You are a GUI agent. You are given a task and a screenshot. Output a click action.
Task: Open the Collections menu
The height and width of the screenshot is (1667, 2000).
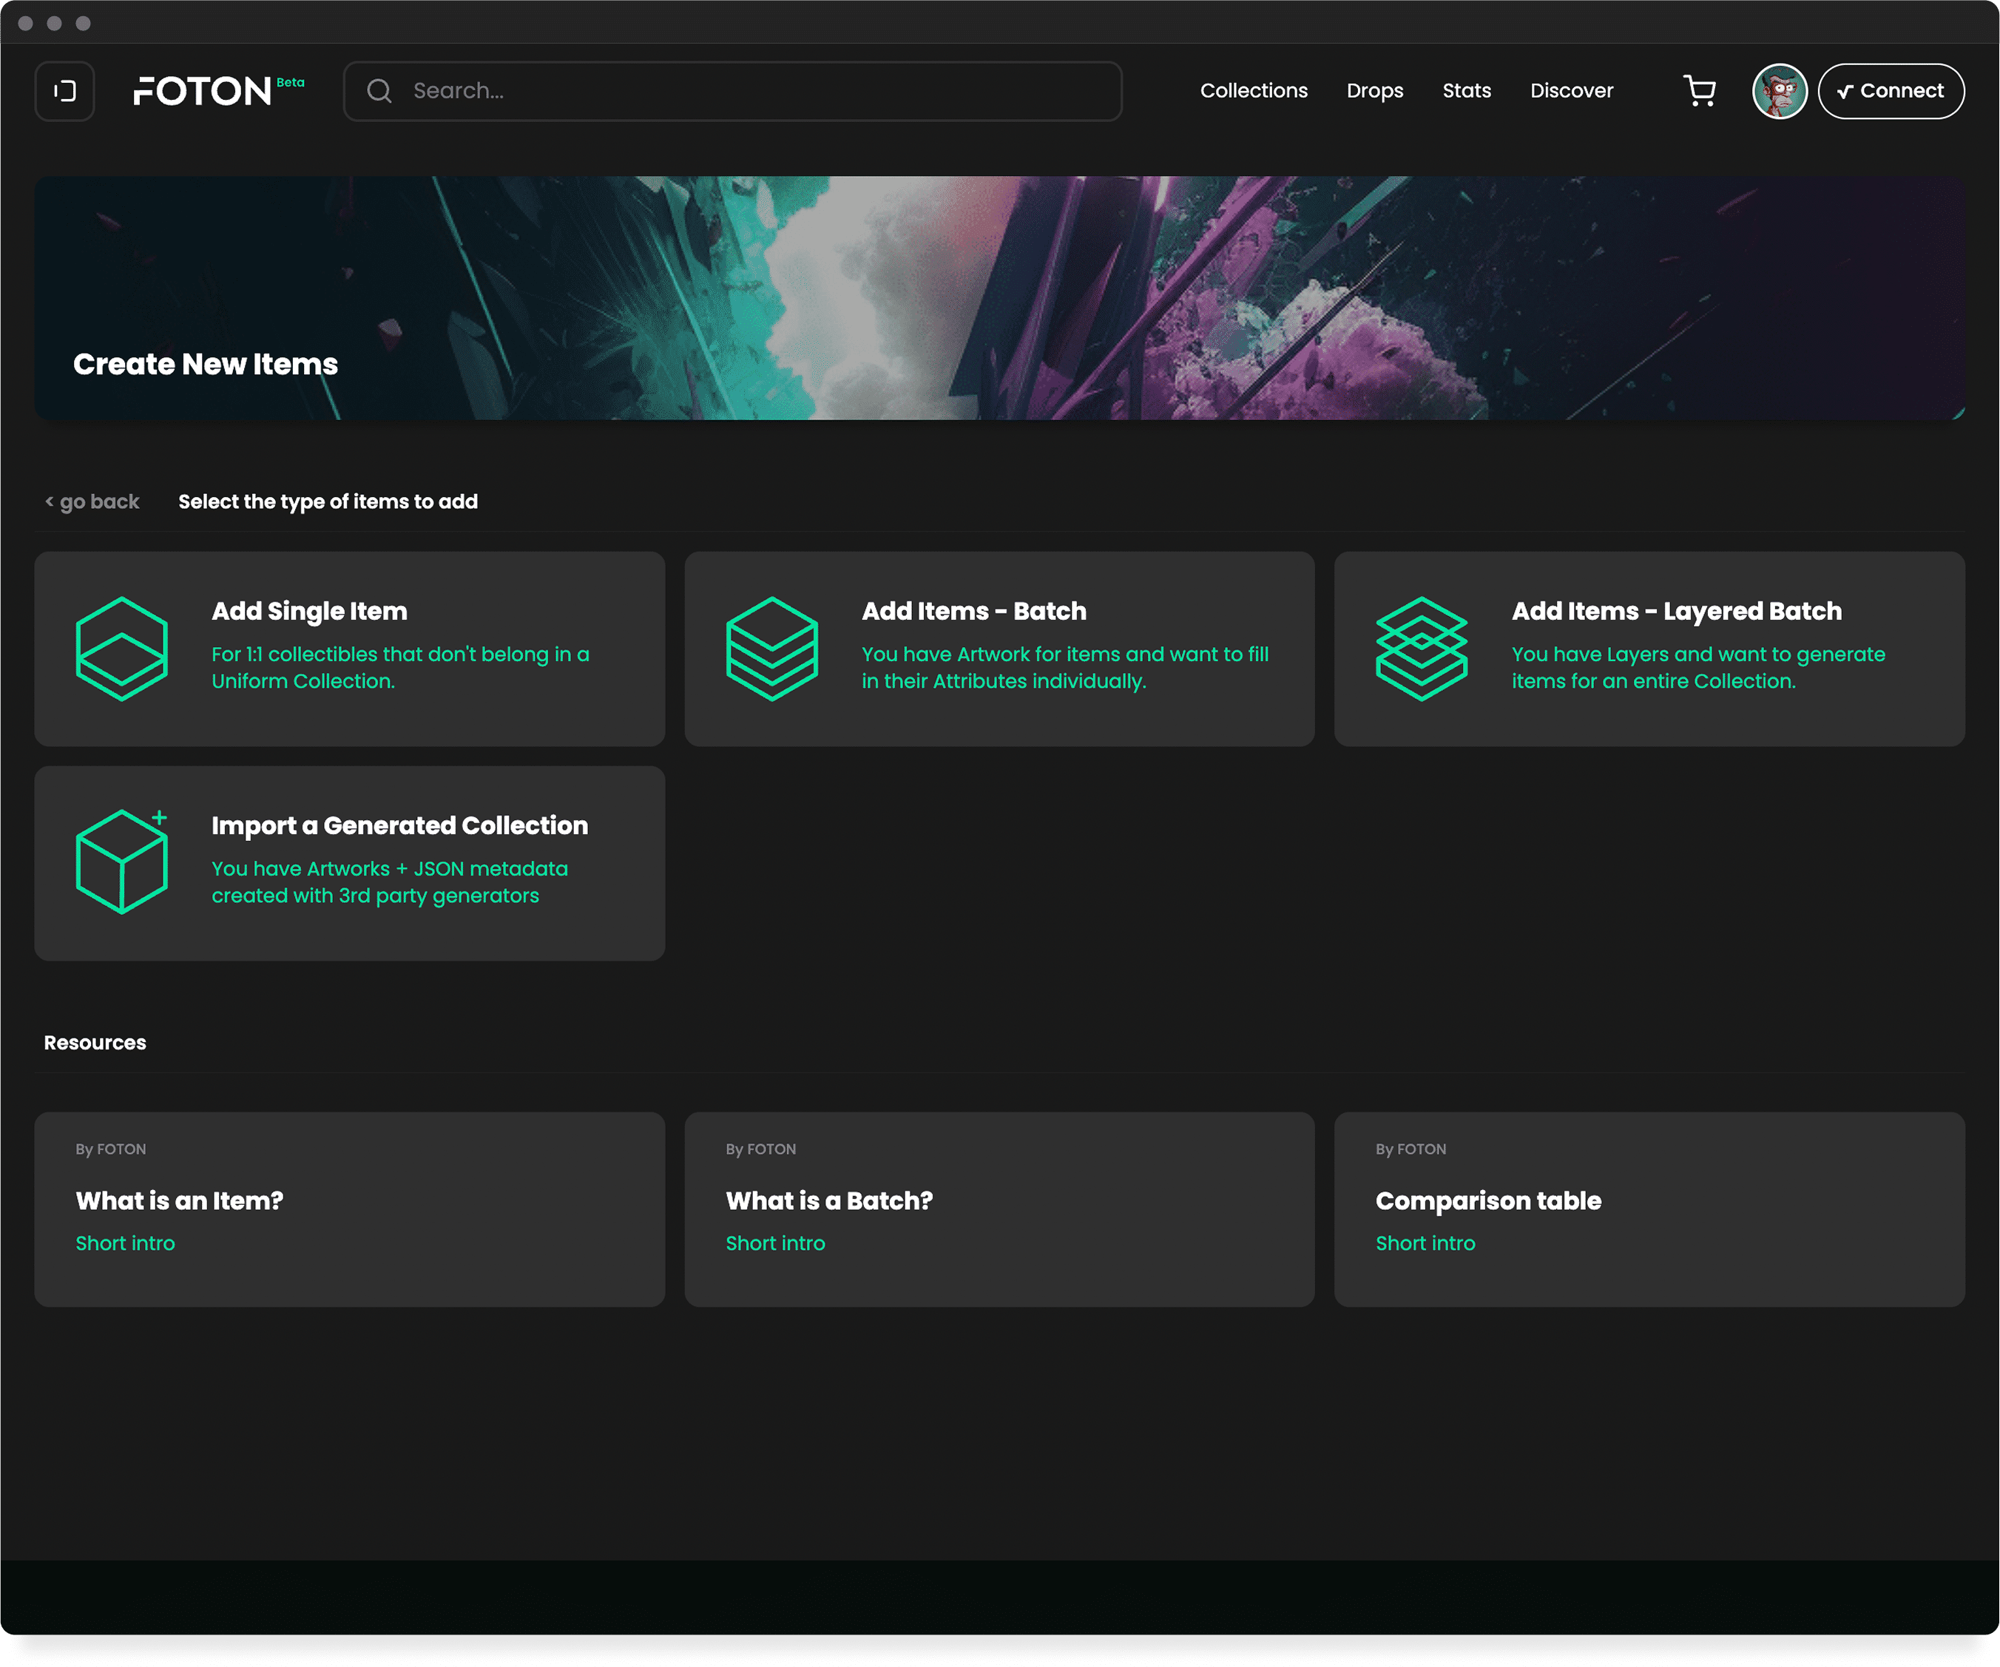pos(1254,92)
